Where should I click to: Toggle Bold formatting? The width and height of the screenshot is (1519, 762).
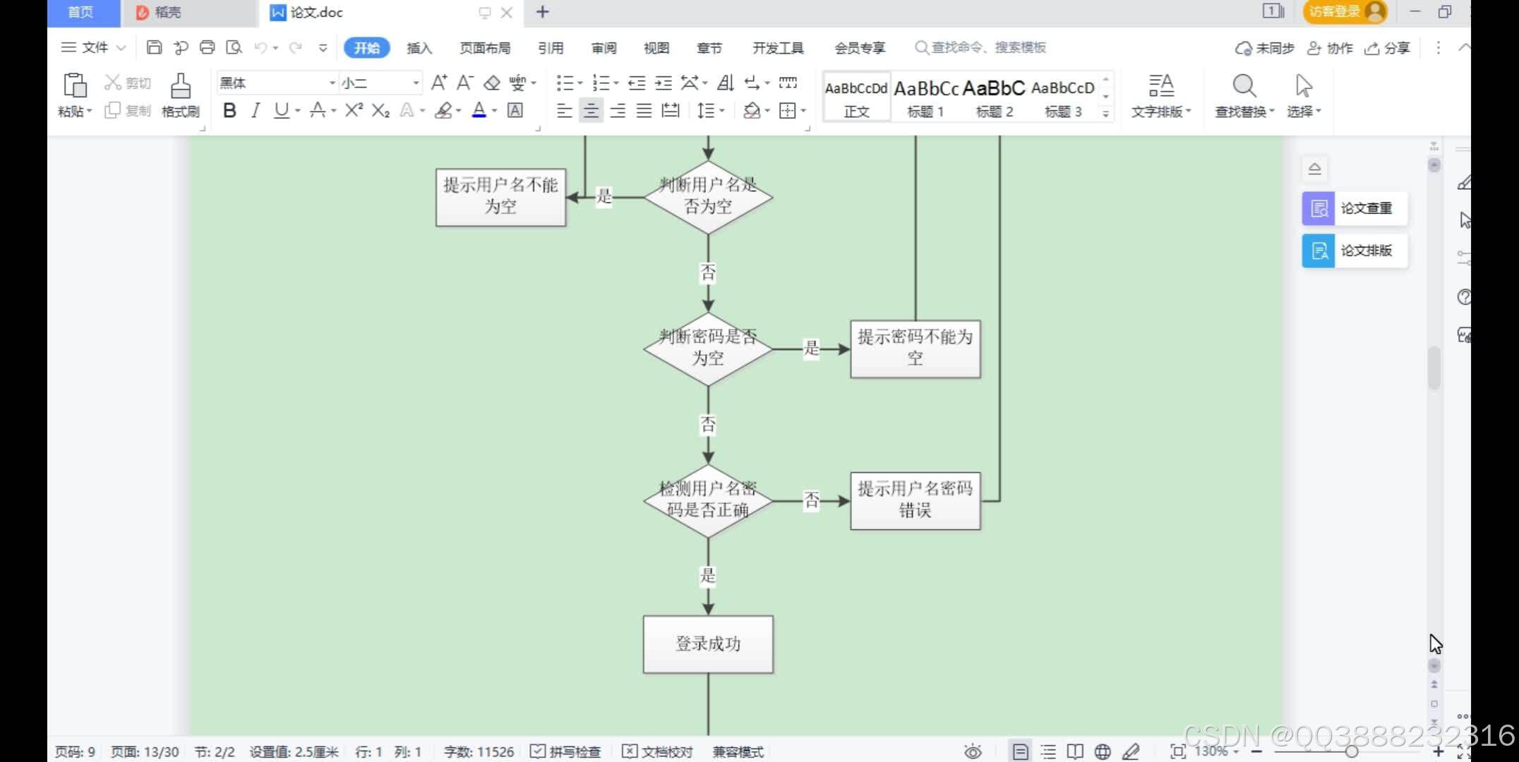coord(229,110)
